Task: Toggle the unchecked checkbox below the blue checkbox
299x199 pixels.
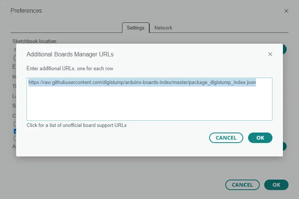Action: [15, 138]
